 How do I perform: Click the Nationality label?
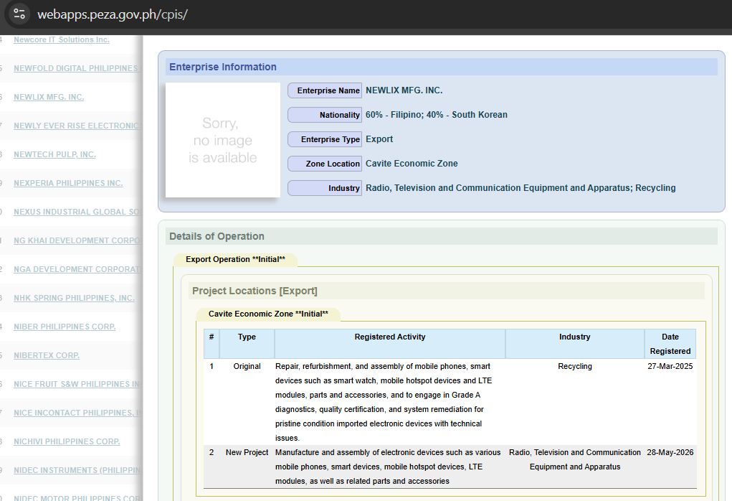click(x=325, y=115)
